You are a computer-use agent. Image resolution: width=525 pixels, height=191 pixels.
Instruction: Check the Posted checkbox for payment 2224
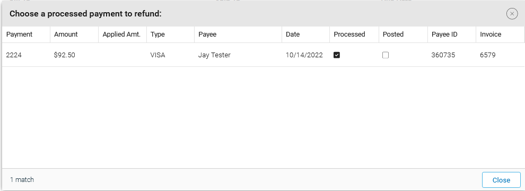click(386, 55)
